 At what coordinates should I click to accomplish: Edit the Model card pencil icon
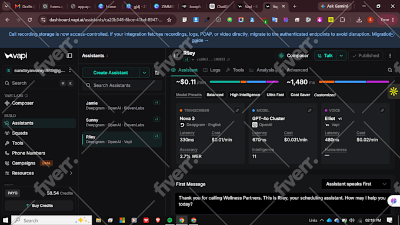(x=309, y=110)
